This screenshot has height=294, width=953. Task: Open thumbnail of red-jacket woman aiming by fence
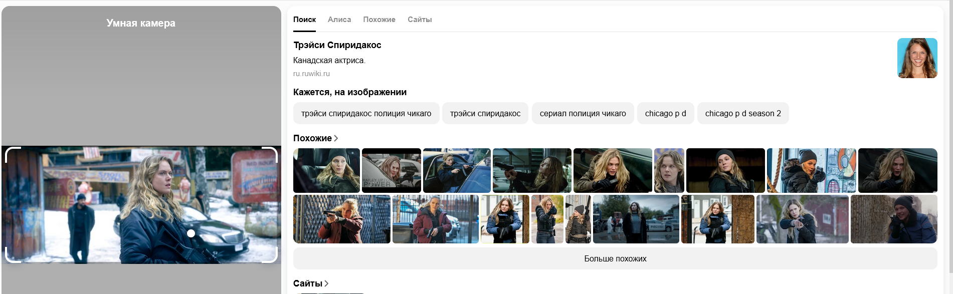click(342, 219)
